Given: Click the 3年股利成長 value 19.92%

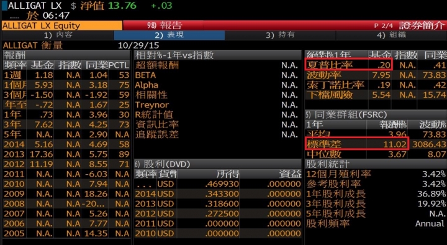Looking at the screenshot, I should click(x=431, y=203).
